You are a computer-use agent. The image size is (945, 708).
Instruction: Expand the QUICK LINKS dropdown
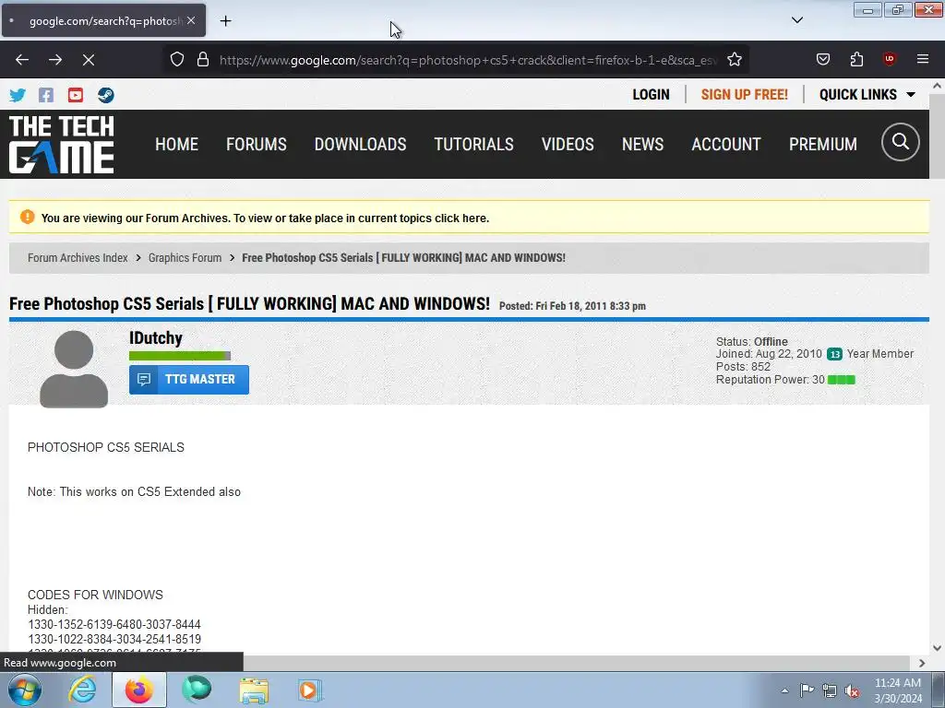tap(867, 95)
